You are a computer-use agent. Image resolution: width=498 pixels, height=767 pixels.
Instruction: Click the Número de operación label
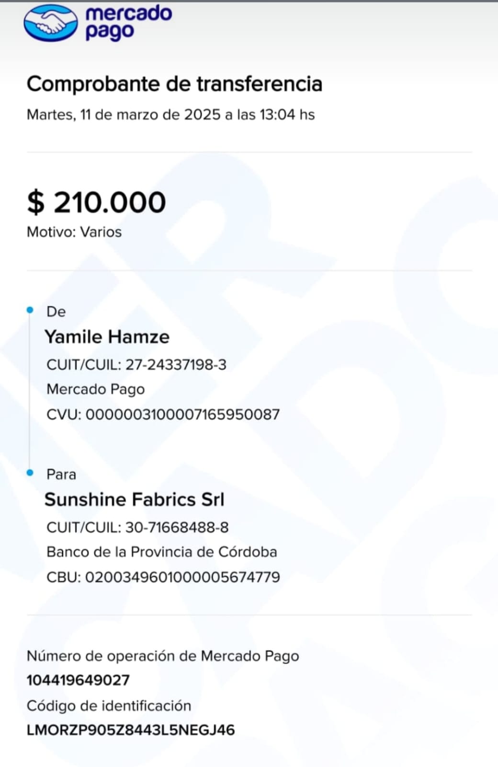[163, 656]
